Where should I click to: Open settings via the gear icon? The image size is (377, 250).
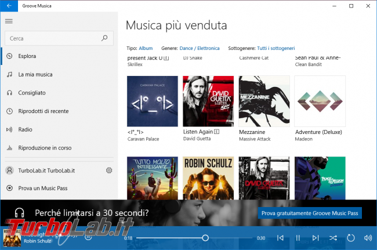[109, 171]
